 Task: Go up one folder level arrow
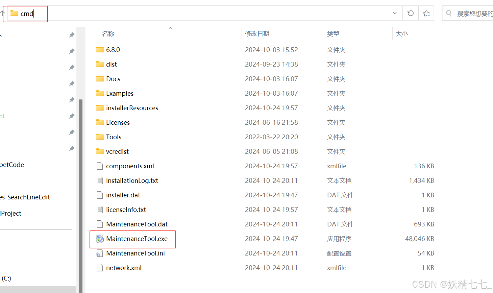pos(2,13)
